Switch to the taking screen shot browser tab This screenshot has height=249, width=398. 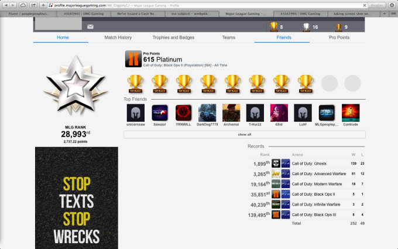pos(354,13)
